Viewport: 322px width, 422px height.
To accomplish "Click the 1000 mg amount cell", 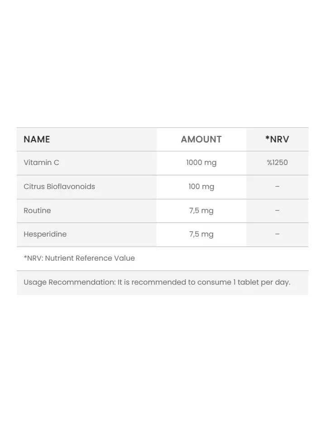I will [x=201, y=163].
